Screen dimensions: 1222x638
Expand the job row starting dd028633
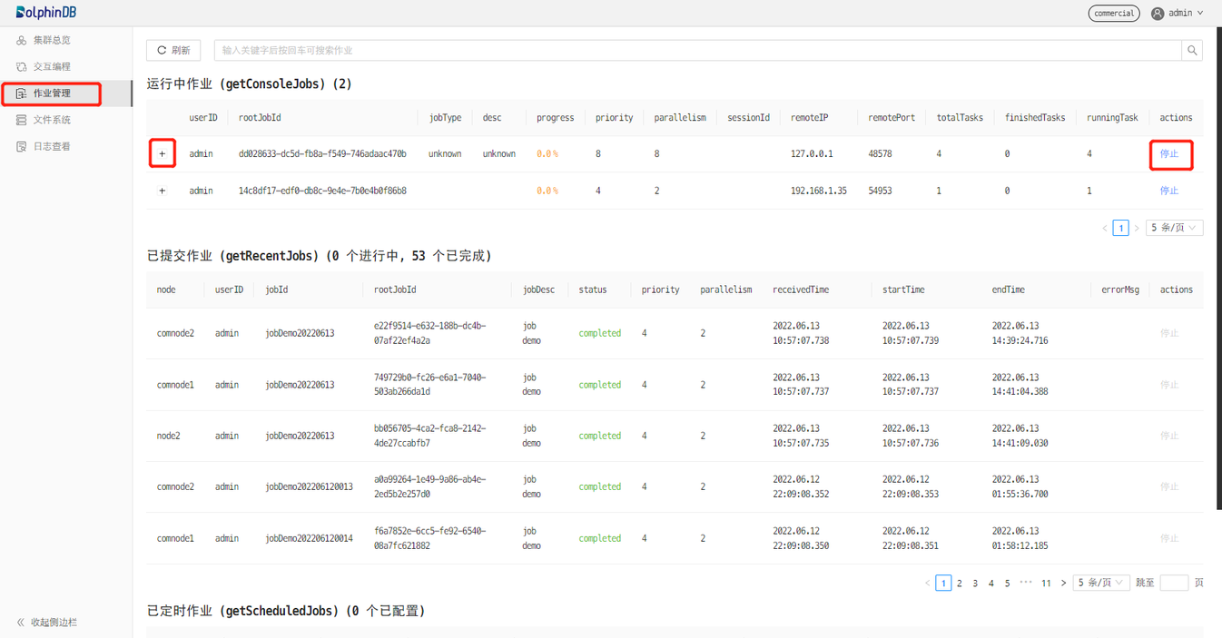click(163, 154)
